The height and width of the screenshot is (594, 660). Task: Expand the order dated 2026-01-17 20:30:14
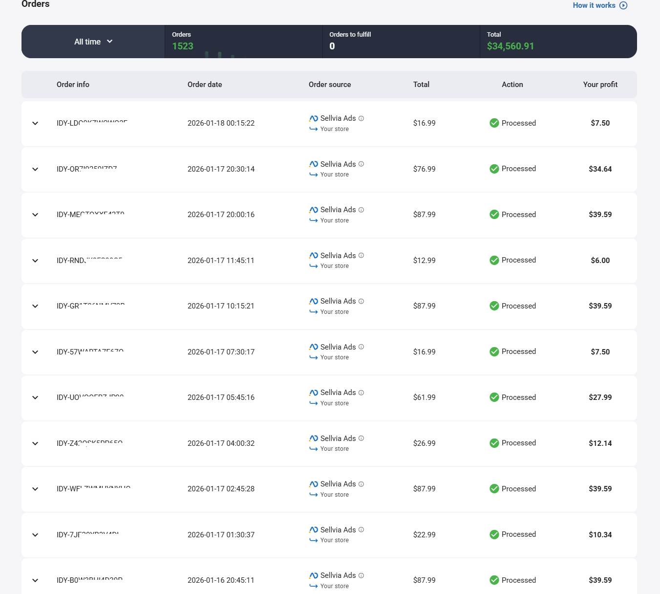pos(35,169)
